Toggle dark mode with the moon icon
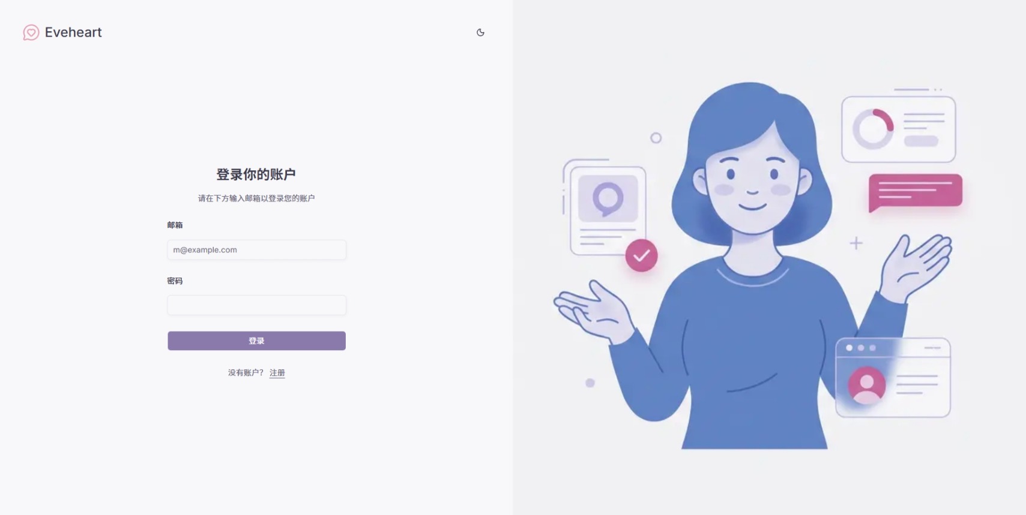 click(x=480, y=32)
